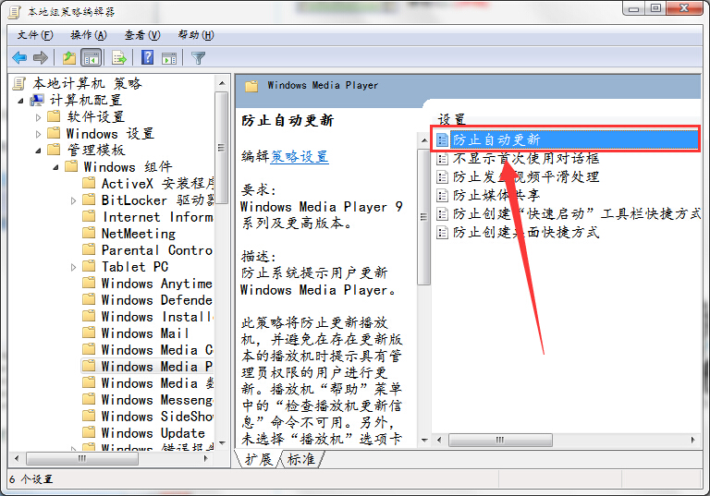The height and width of the screenshot is (496, 710).
Task: Open the 文件(F) menu
Action: [34, 35]
